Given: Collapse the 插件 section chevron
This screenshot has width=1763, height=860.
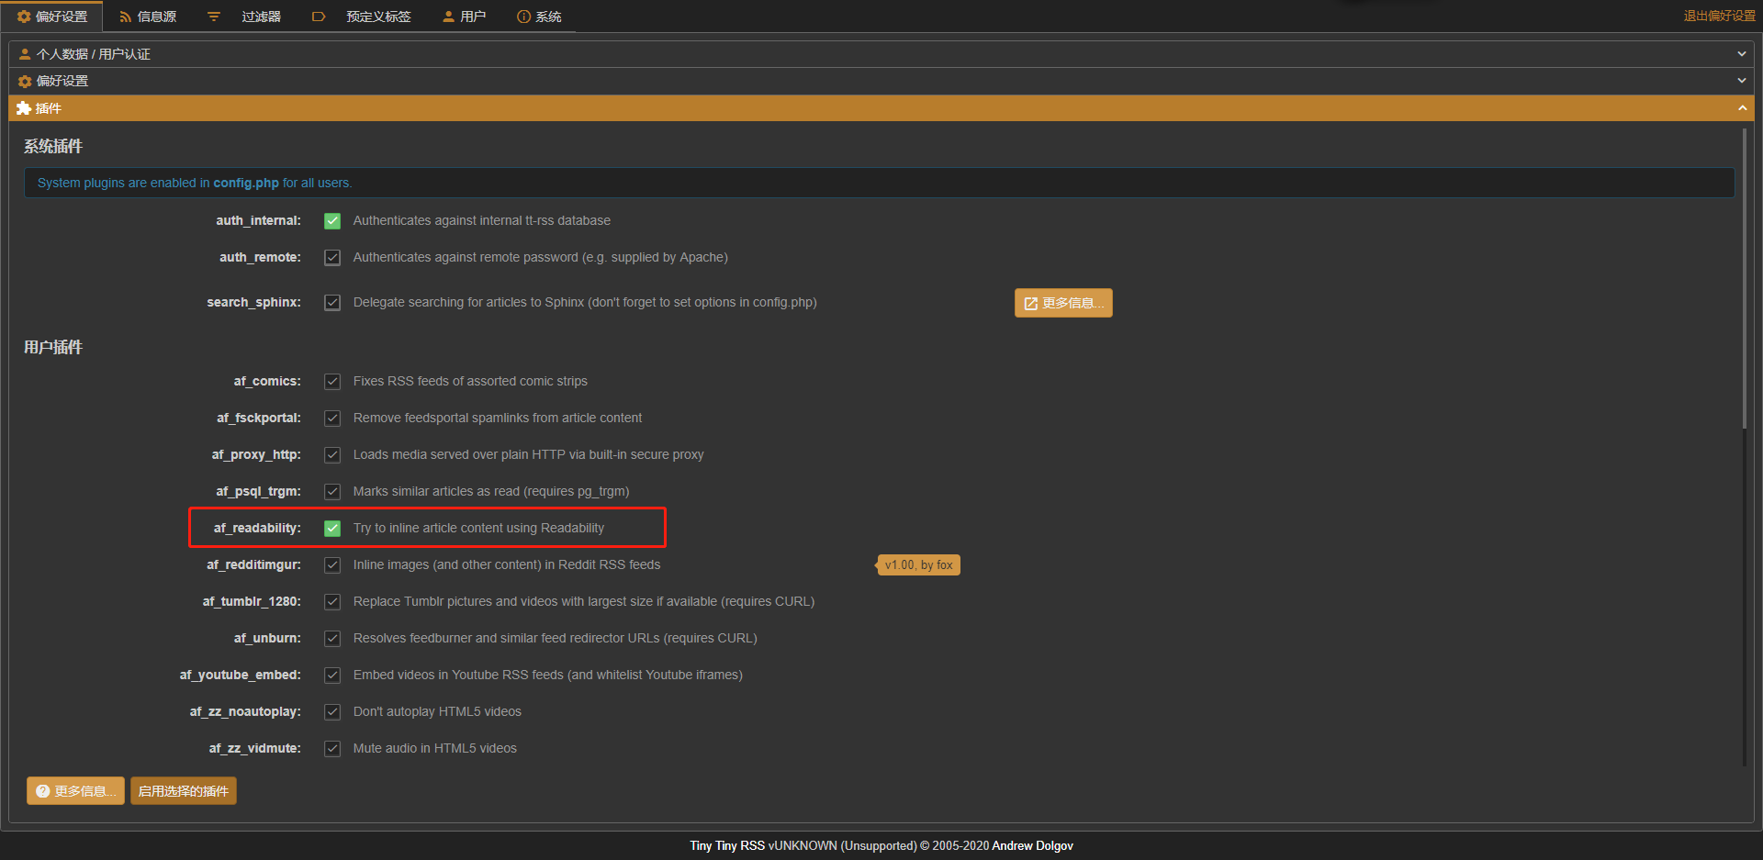Looking at the screenshot, I should (1742, 108).
